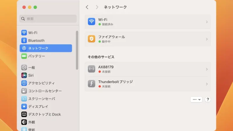Open コントロールセンター settings

tap(46, 91)
